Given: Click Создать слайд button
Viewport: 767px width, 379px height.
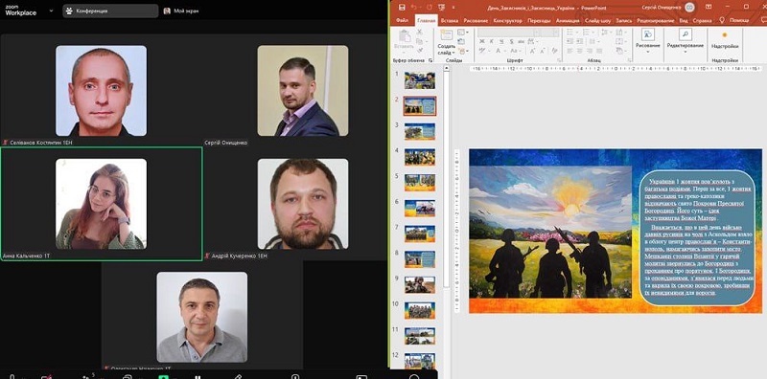Looking at the screenshot, I should pyautogui.click(x=446, y=42).
